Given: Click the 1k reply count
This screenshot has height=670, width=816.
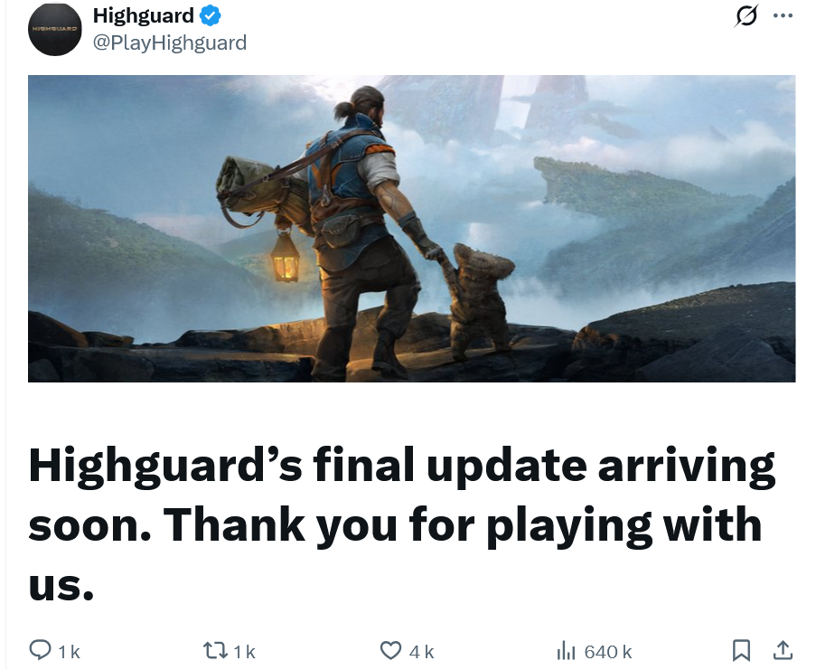Looking at the screenshot, I should [x=70, y=652].
